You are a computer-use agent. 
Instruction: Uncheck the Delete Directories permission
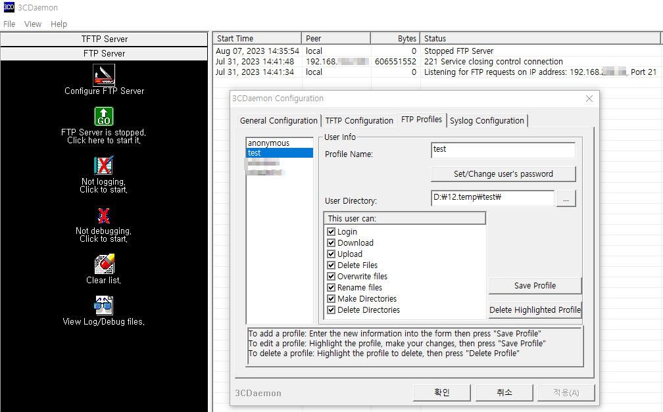[331, 309]
